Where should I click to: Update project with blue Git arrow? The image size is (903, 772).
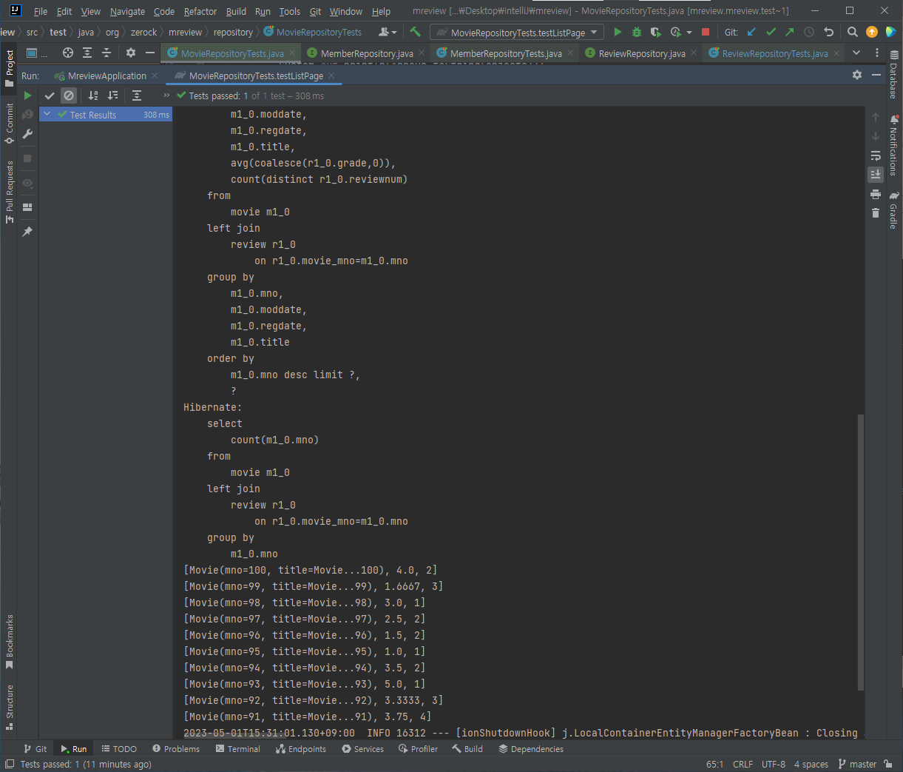(x=751, y=32)
